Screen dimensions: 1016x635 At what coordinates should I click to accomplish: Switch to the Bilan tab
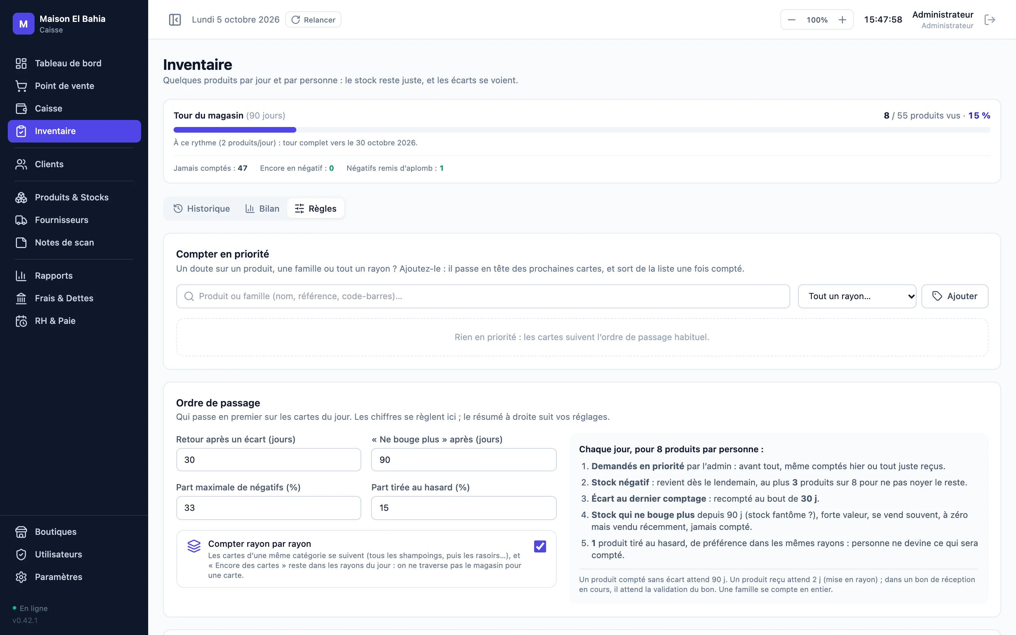(262, 209)
